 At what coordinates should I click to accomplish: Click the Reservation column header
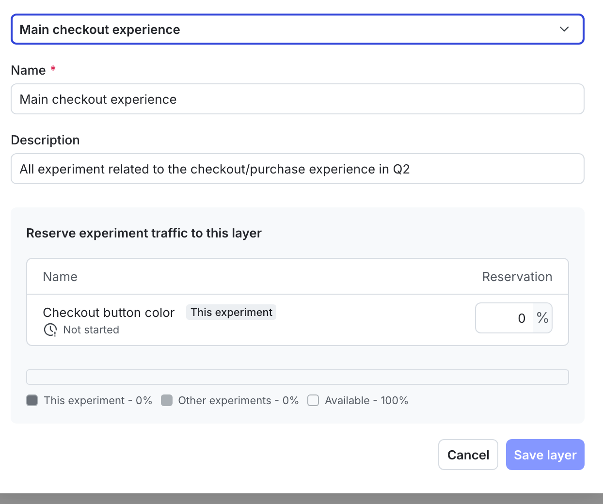(x=517, y=276)
